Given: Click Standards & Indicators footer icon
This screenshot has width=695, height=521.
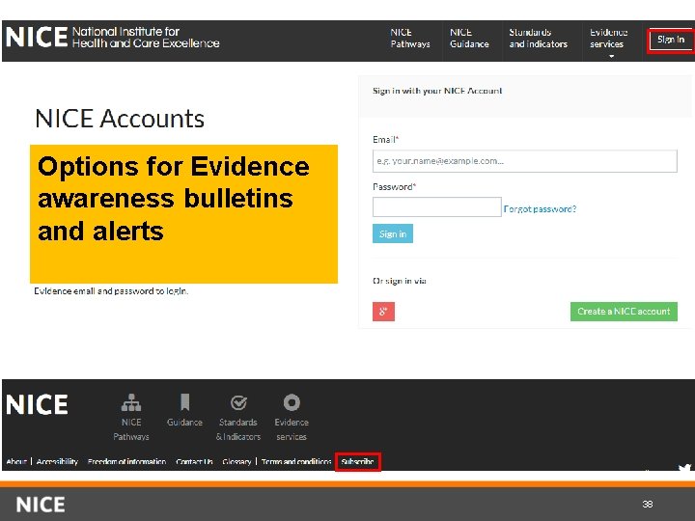Looking at the screenshot, I should pyautogui.click(x=238, y=417).
